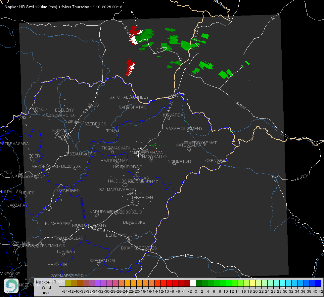Pick the pale yellow legend swatch above 18
The width and height of the screenshot is (324, 297).
(253, 283)
